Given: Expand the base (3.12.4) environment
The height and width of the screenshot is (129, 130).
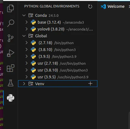Looking at the screenshot, I should point(26,22).
